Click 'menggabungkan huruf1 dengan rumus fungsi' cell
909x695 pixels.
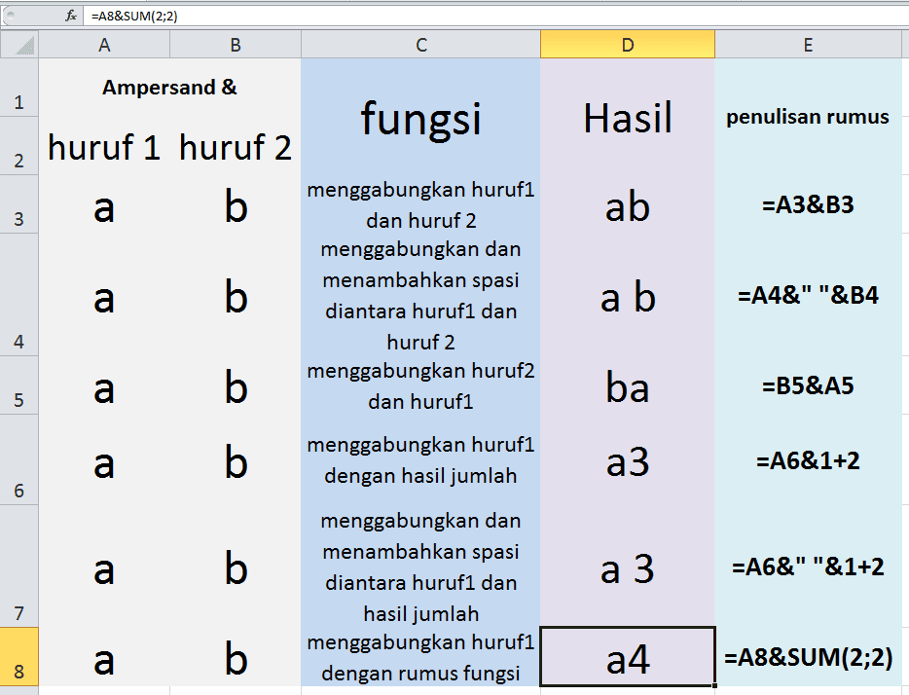coord(420,657)
